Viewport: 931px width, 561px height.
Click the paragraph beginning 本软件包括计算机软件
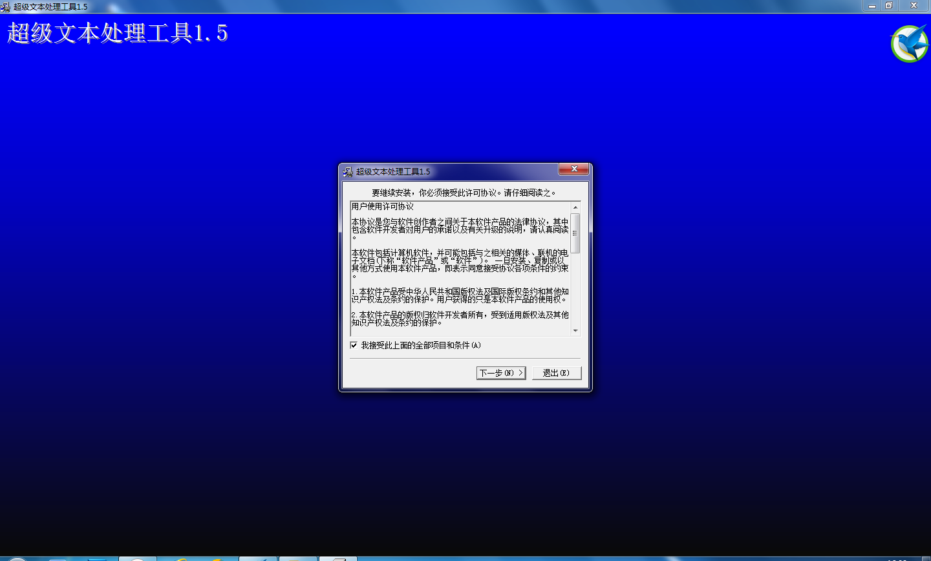(x=460, y=264)
